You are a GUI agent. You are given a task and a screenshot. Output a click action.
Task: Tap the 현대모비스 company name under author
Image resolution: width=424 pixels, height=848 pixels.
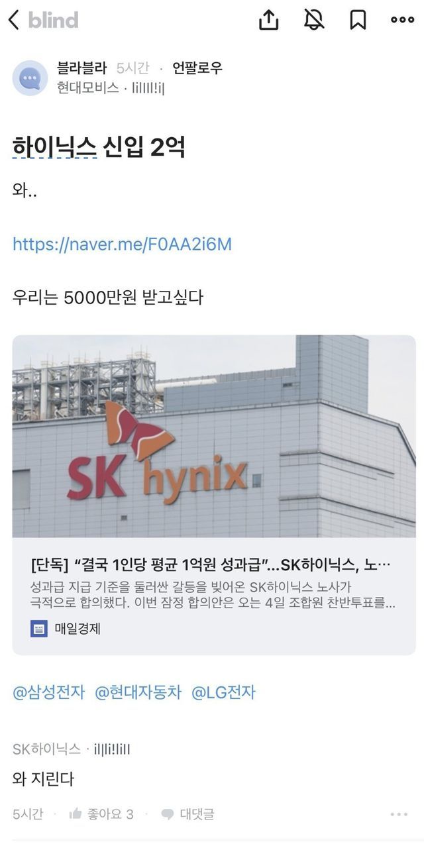point(88,87)
